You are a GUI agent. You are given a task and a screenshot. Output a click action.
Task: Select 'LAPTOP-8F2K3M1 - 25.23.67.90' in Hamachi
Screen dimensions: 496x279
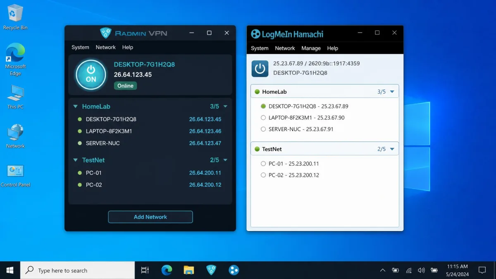pyautogui.click(x=306, y=118)
